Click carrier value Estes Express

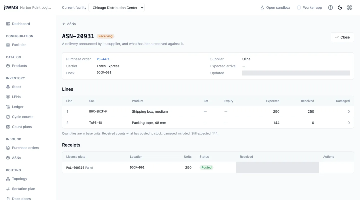click(108, 66)
